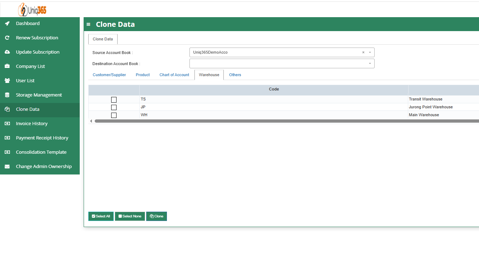Click the Clone button

[157, 216]
